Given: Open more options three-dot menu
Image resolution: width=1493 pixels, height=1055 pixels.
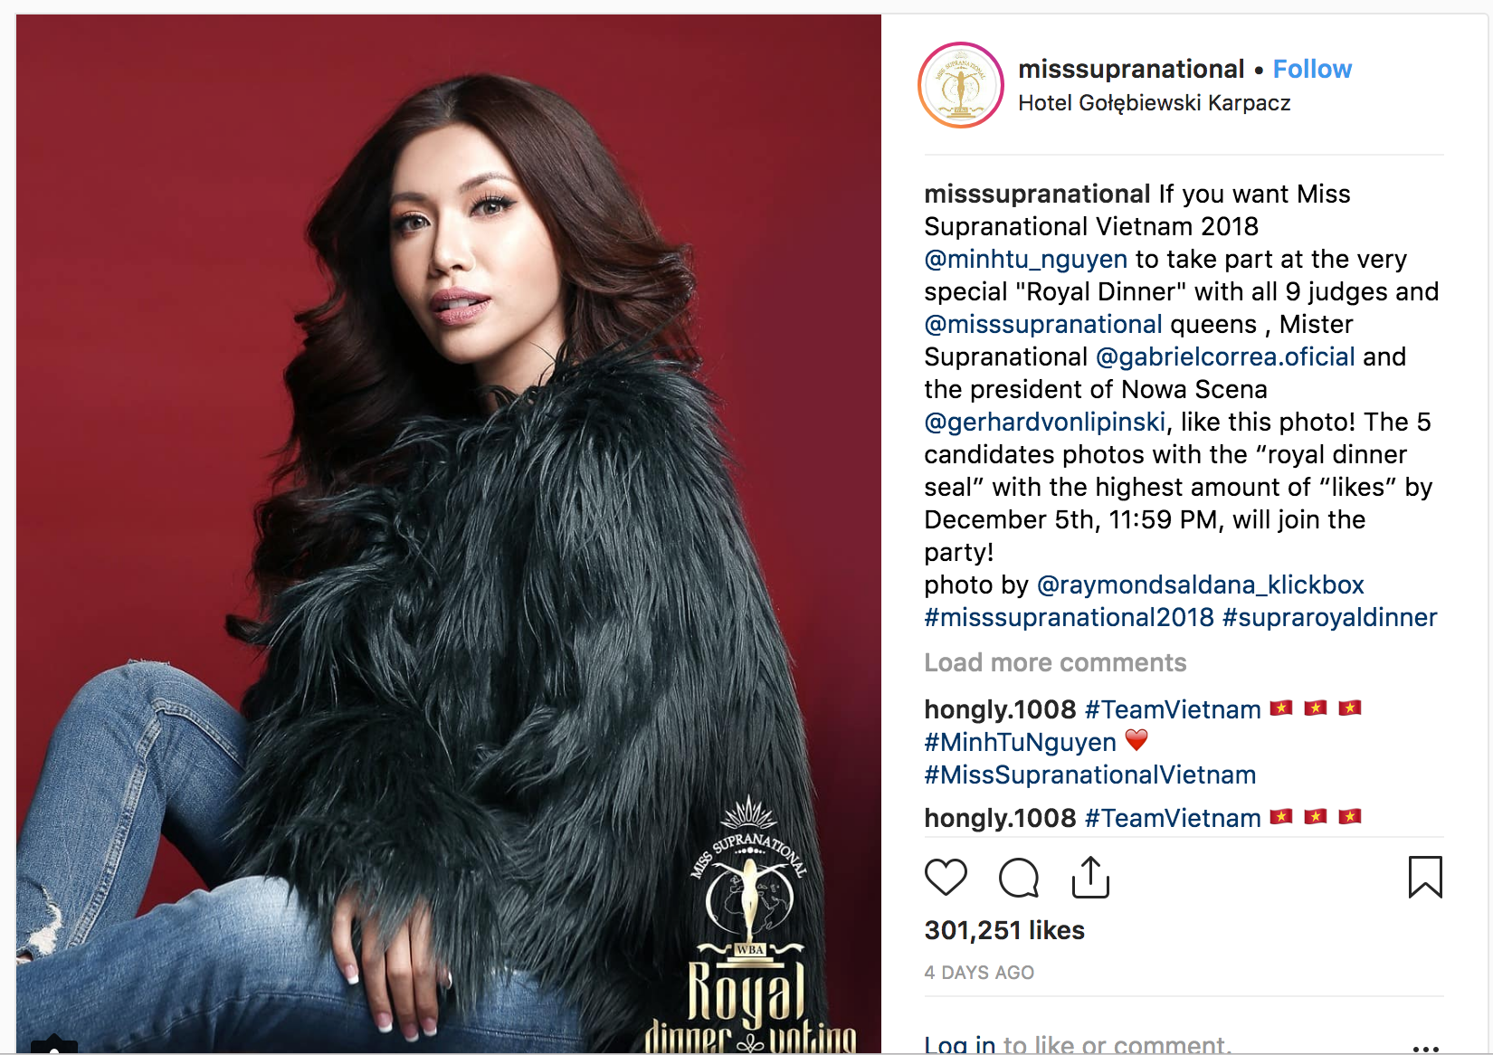Looking at the screenshot, I should click(1425, 1048).
